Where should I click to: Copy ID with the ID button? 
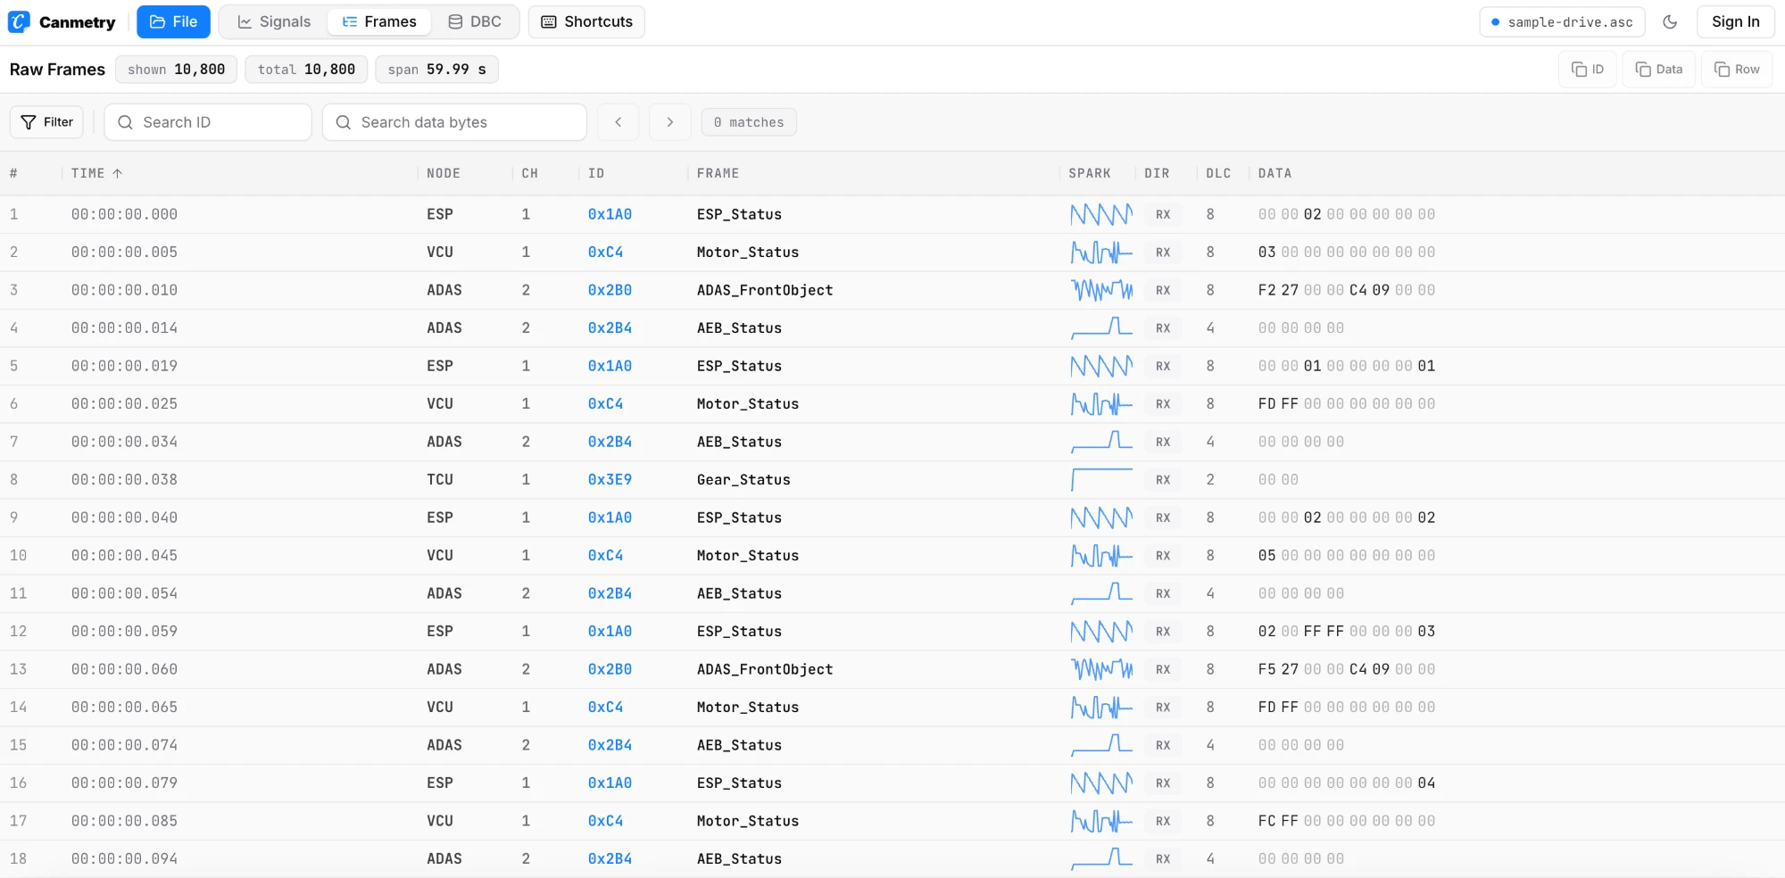pos(1588,70)
